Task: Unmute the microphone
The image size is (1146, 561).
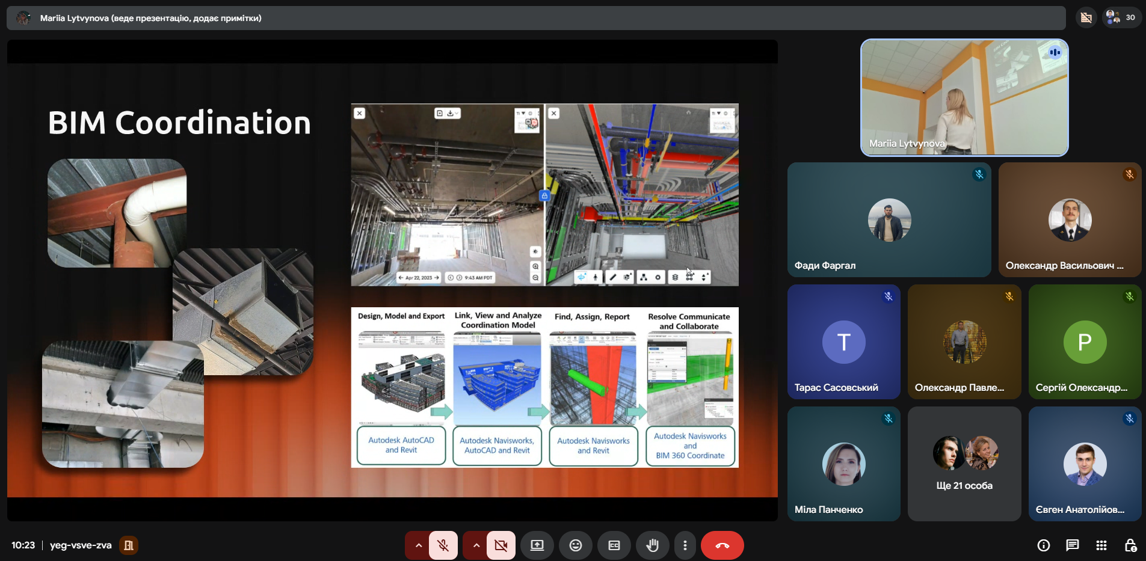Action: pyautogui.click(x=443, y=545)
